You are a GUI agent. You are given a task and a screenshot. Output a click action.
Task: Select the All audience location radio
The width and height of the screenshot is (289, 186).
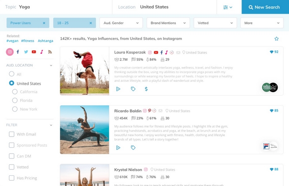(12, 74)
